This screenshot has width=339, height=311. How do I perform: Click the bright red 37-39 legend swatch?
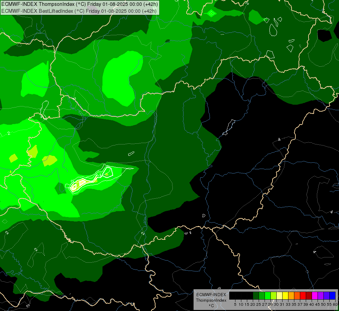[x=303, y=295]
